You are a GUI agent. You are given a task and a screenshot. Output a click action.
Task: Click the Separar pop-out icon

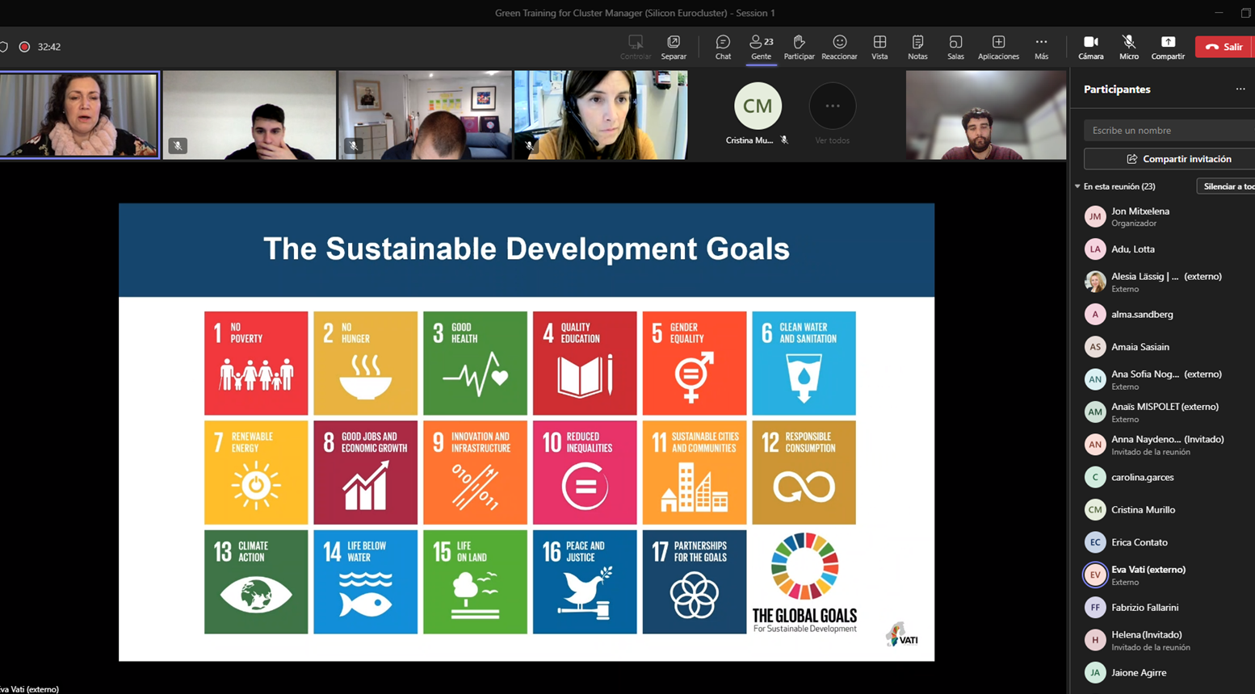tap(674, 47)
